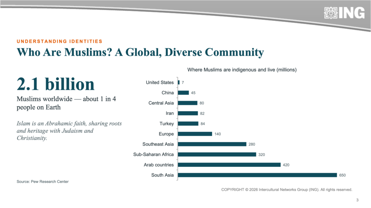
Task: Select the Arab countries bar
Action: click(229, 165)
